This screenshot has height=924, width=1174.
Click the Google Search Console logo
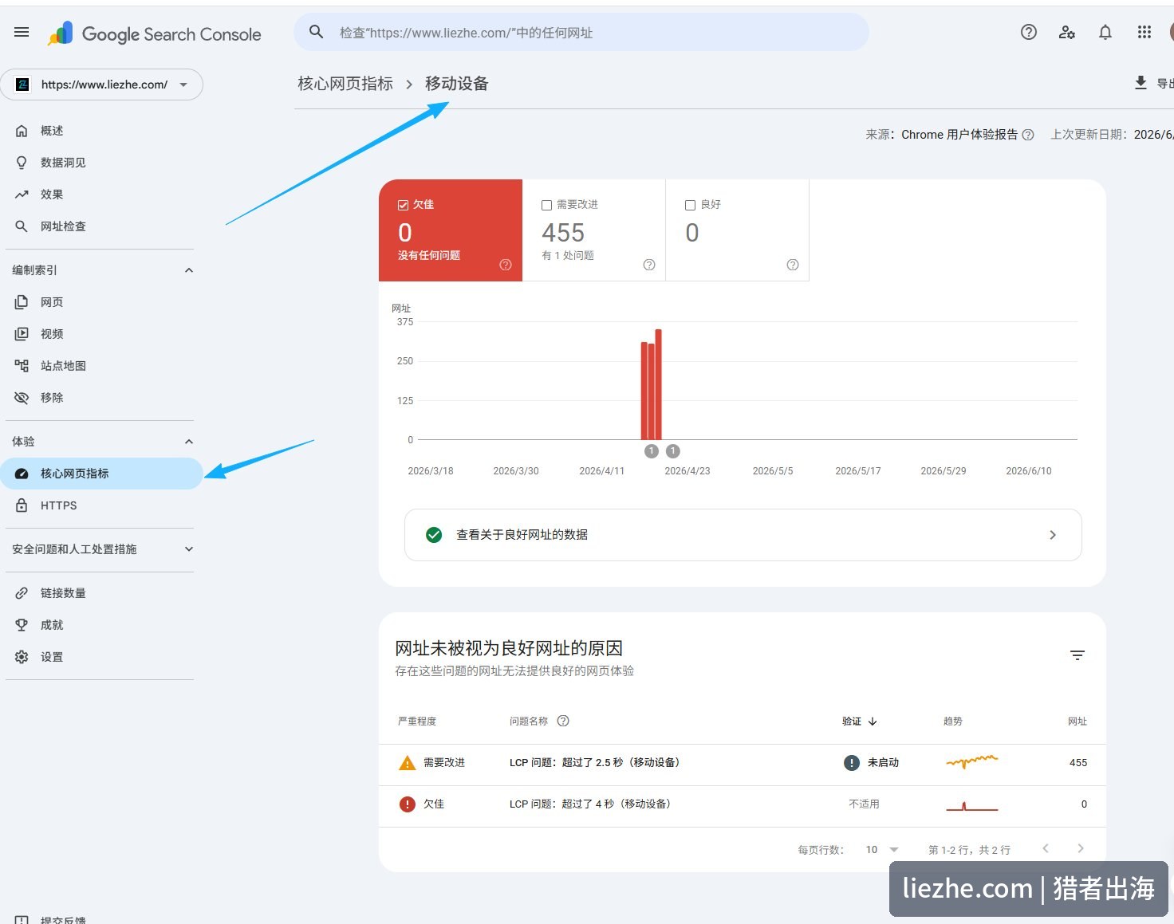[155, 33]
